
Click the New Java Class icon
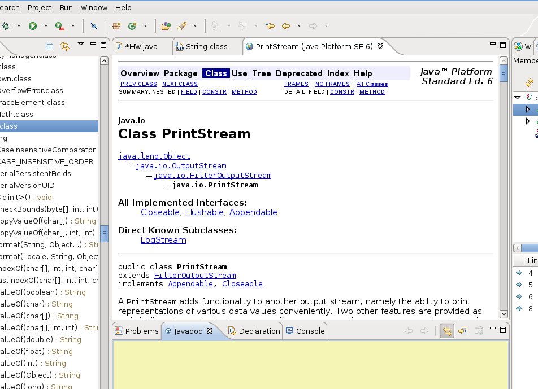click(x=132, y=26)
